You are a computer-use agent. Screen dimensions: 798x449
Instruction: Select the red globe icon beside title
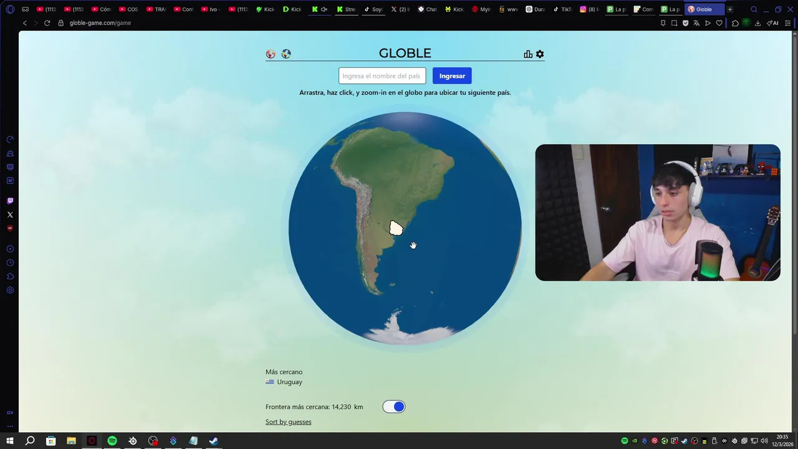(271, 54)
